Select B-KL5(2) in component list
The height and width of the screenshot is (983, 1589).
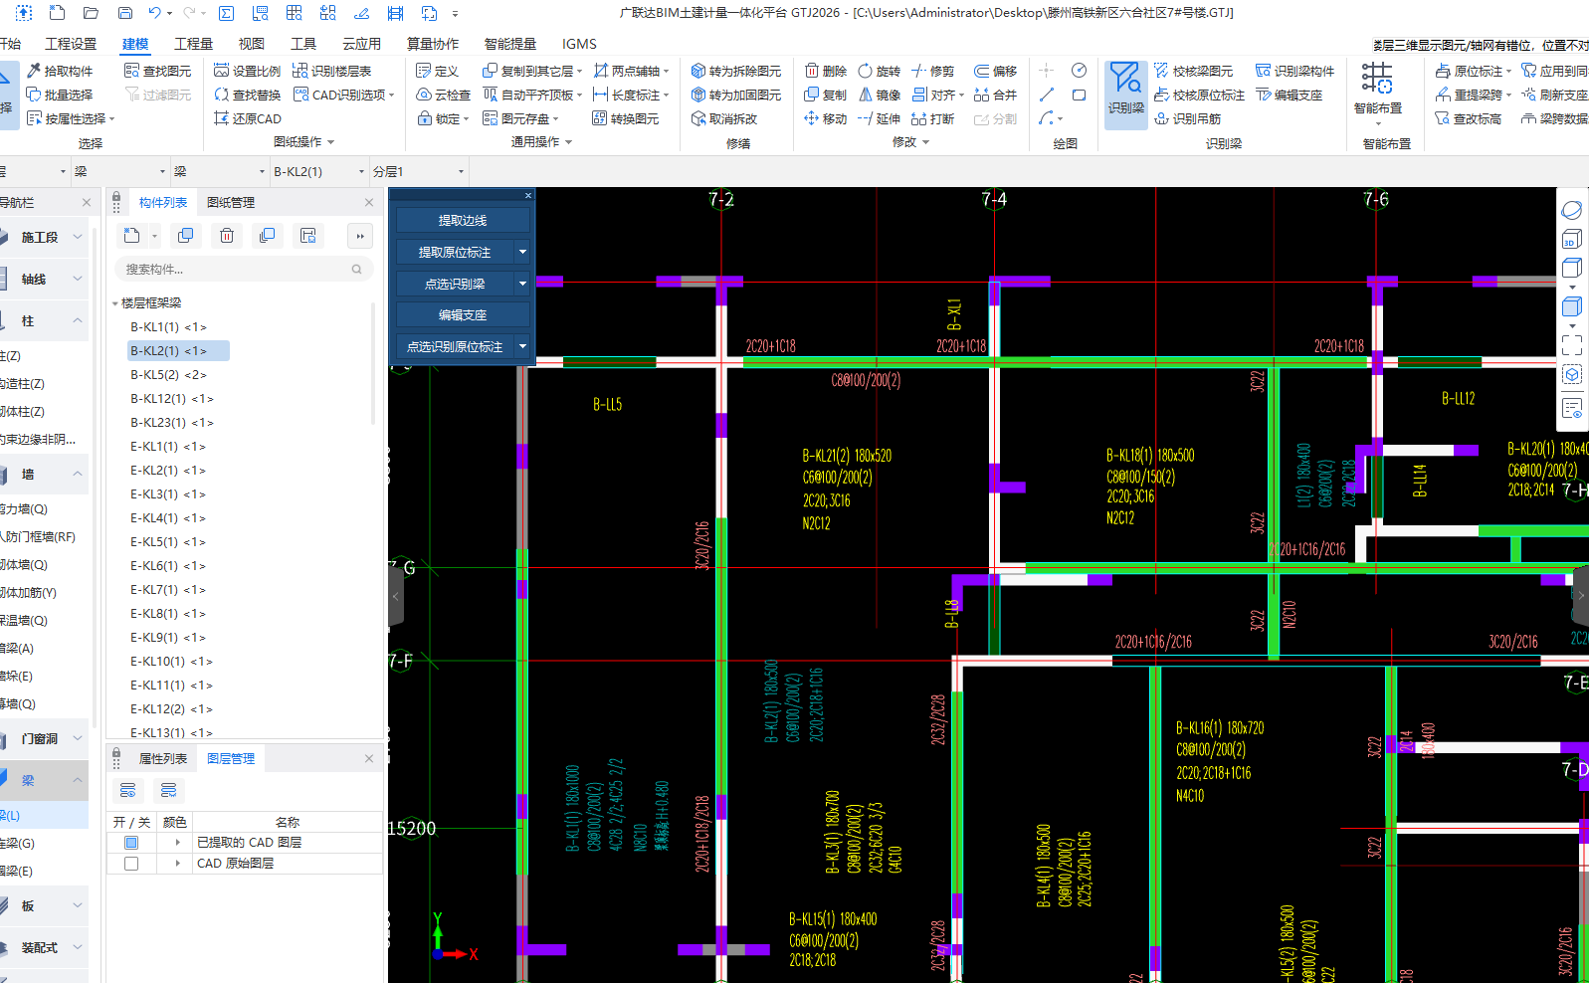(168, 375)
